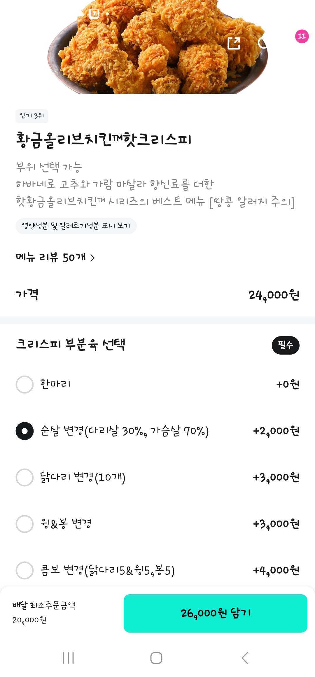Viewport: 315px width, 677px height.
Task: Open the Android recent apps button
Action: (x=68, y=658)
